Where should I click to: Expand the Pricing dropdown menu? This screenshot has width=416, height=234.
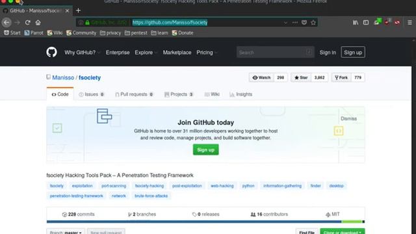(x=207, y=53)
